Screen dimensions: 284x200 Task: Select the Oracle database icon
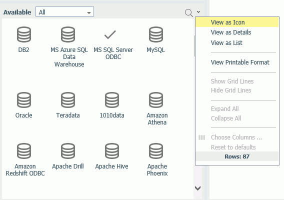pyautogui.click(x=24, y=100)
